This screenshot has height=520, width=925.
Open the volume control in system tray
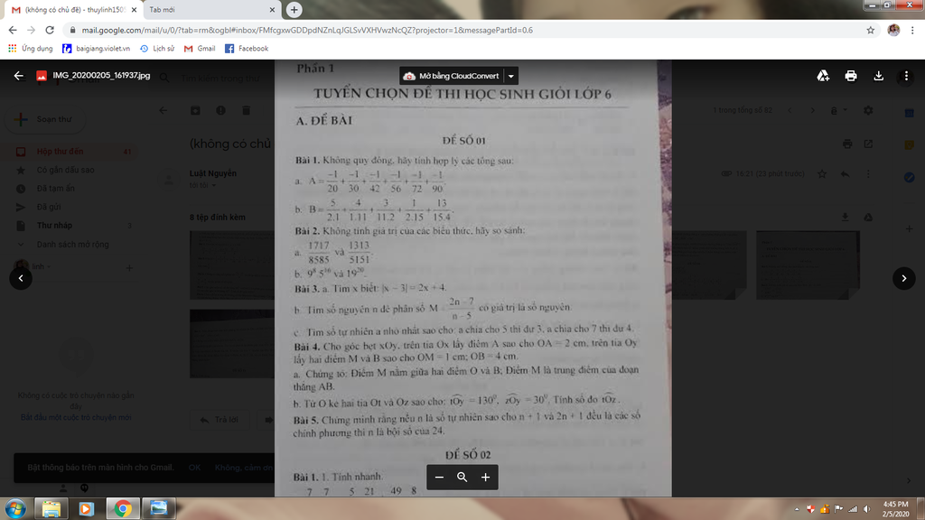tap(866, 509)
